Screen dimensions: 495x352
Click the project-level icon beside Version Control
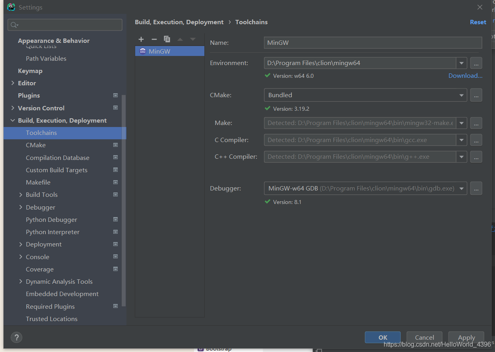pos(115,108)
